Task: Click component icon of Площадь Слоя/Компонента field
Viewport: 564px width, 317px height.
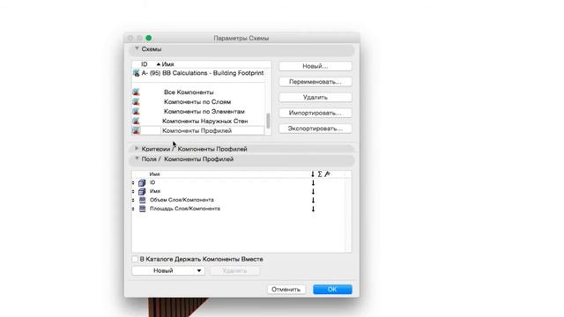Action: 143,209
